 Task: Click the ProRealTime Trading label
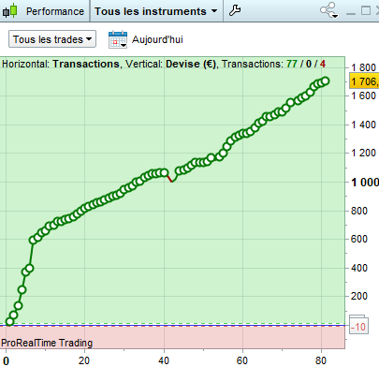[47, 343]
